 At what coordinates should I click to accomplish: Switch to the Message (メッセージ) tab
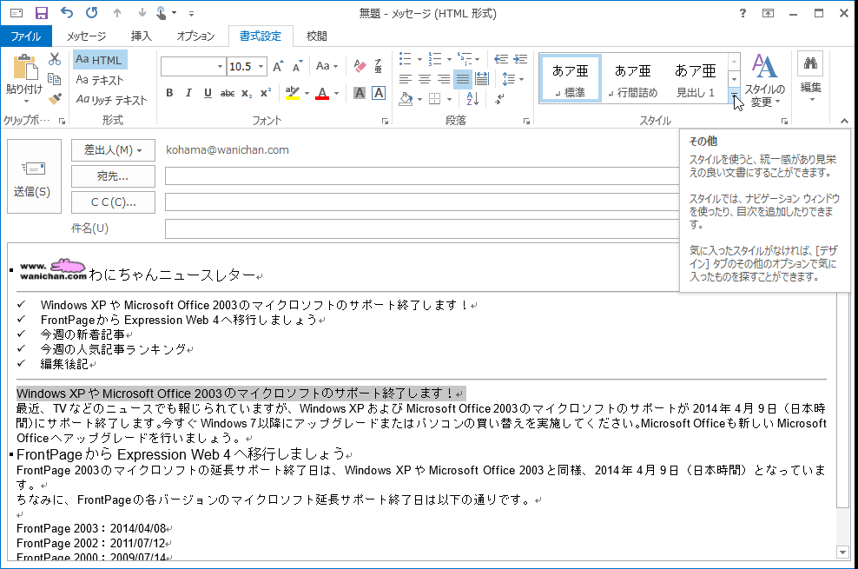click(87, 36)
